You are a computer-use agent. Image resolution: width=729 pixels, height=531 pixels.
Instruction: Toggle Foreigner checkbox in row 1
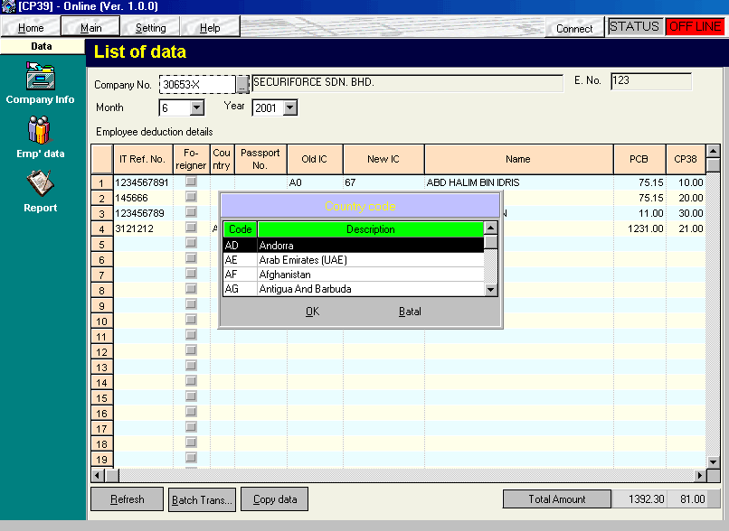[191, 182]
